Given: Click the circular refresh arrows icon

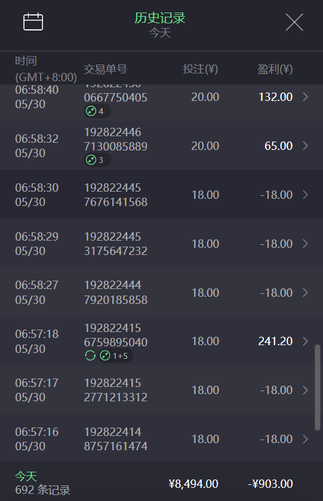Looking at the screenshot, I should 90,356.
